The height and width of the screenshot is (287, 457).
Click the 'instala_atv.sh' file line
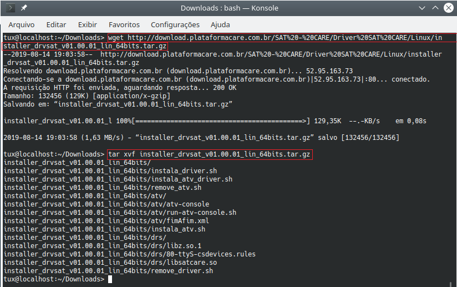(104, 229)
